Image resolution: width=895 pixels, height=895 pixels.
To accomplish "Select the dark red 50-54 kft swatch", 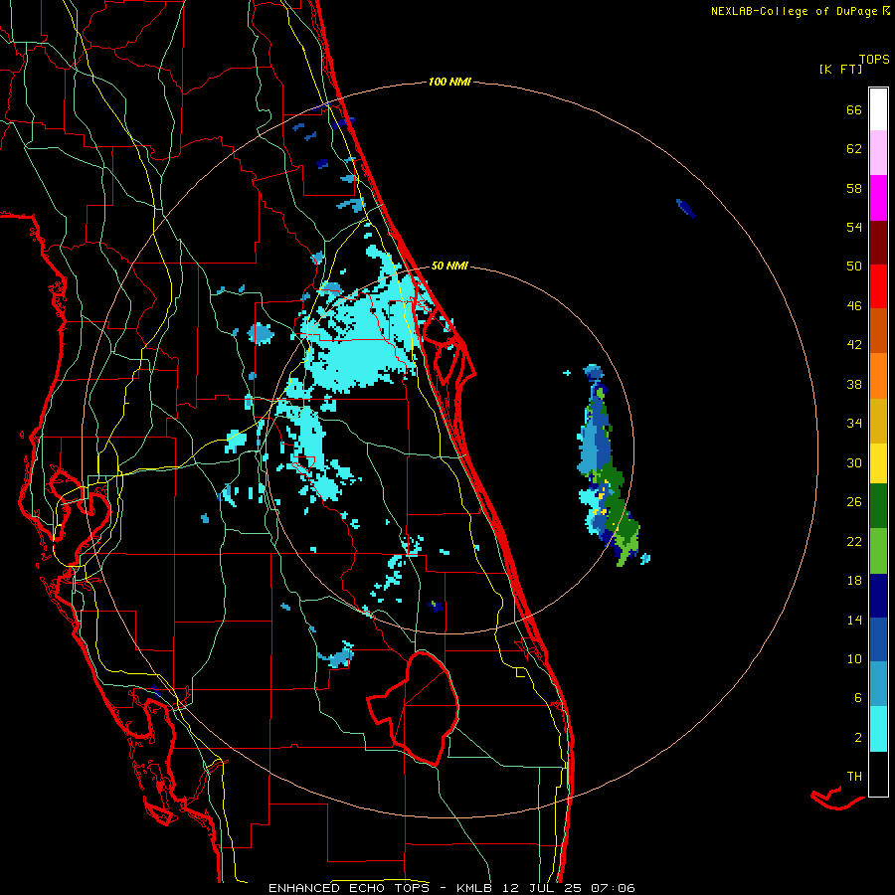I will coord(878,243).
